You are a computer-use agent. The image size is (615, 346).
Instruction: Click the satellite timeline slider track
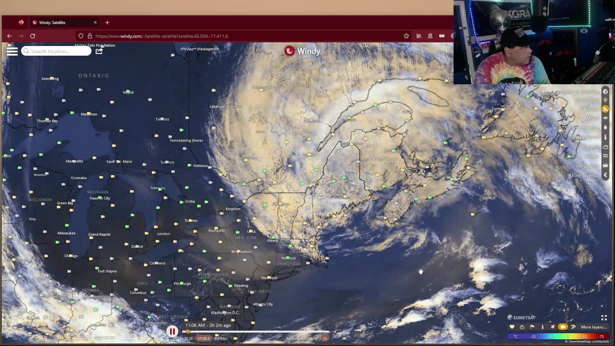click(x=256, y=332)
